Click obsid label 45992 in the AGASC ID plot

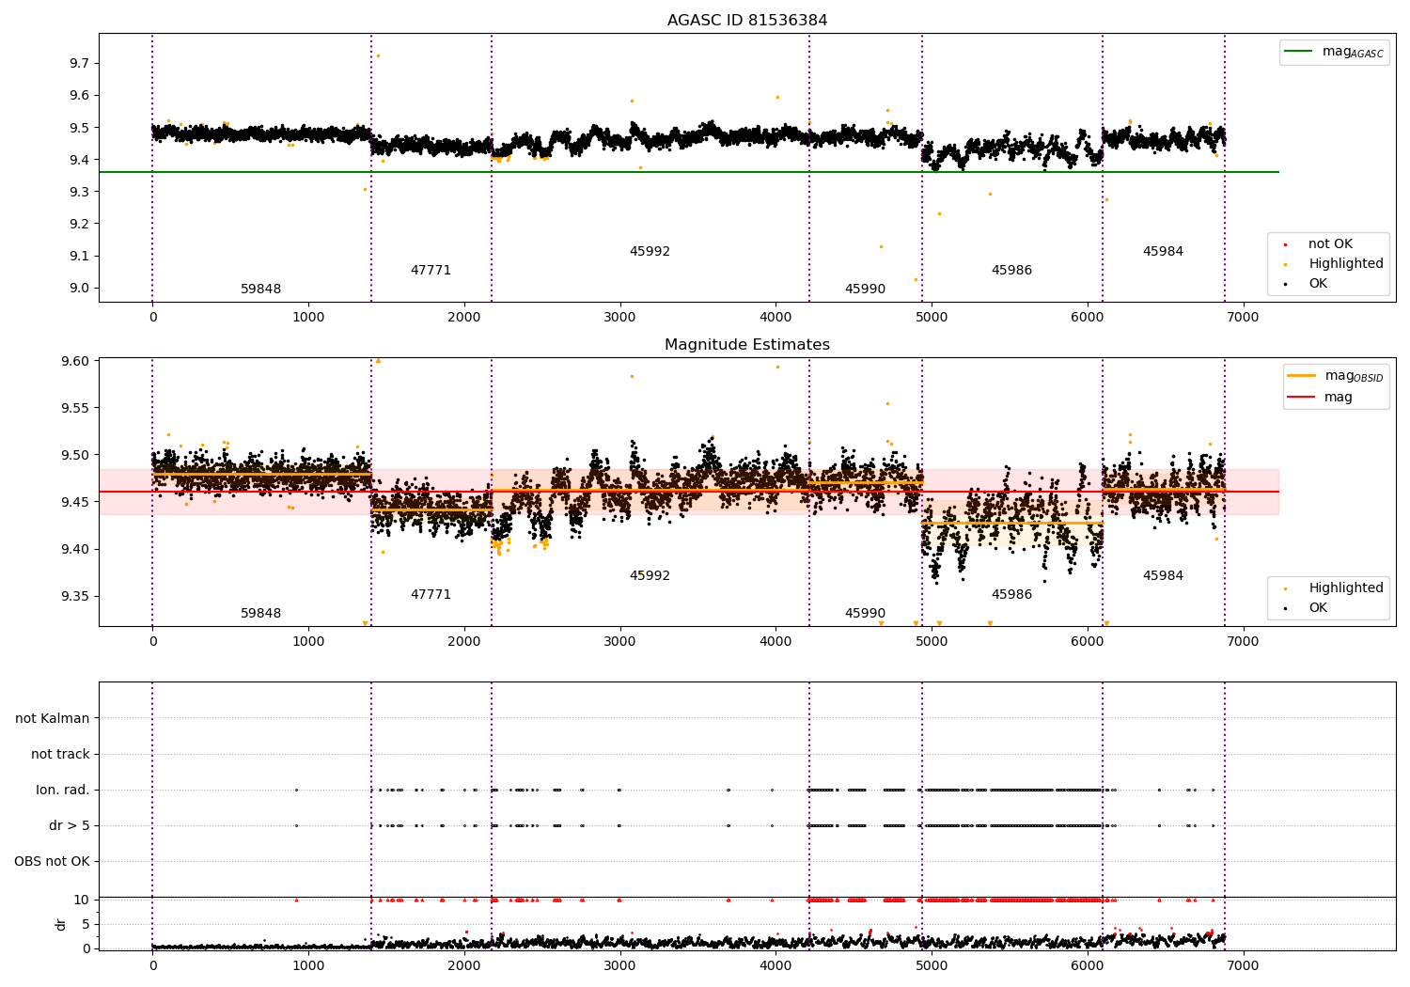(x=650, y=252)
